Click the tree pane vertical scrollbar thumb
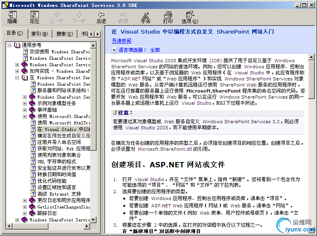 (x=93, y=99)
